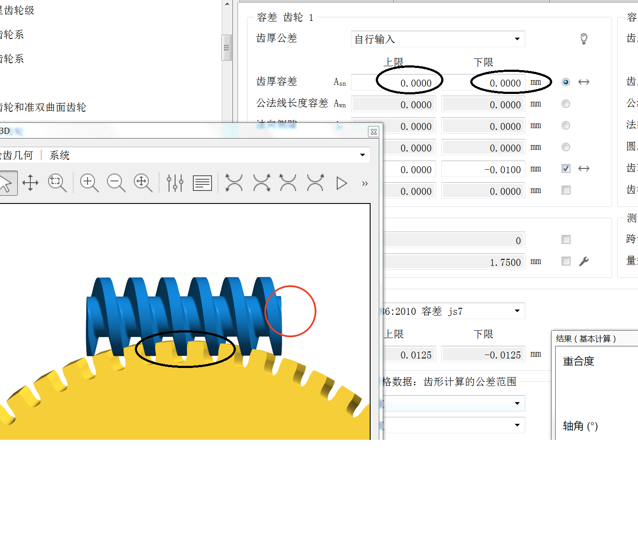Click the 1.7500 mm value field
This screenshot has width=638, height=555.
click(454, 261)
